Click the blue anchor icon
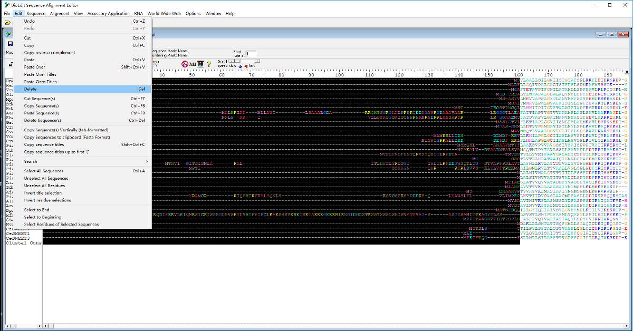This screenshot has width=633, height=331. click(x=239, y=66)
